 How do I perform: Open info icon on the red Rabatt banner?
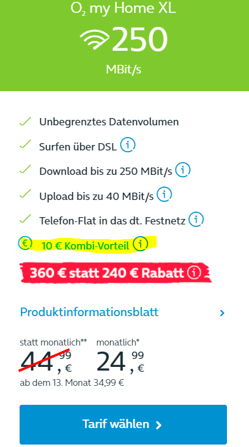pos(194,273)
